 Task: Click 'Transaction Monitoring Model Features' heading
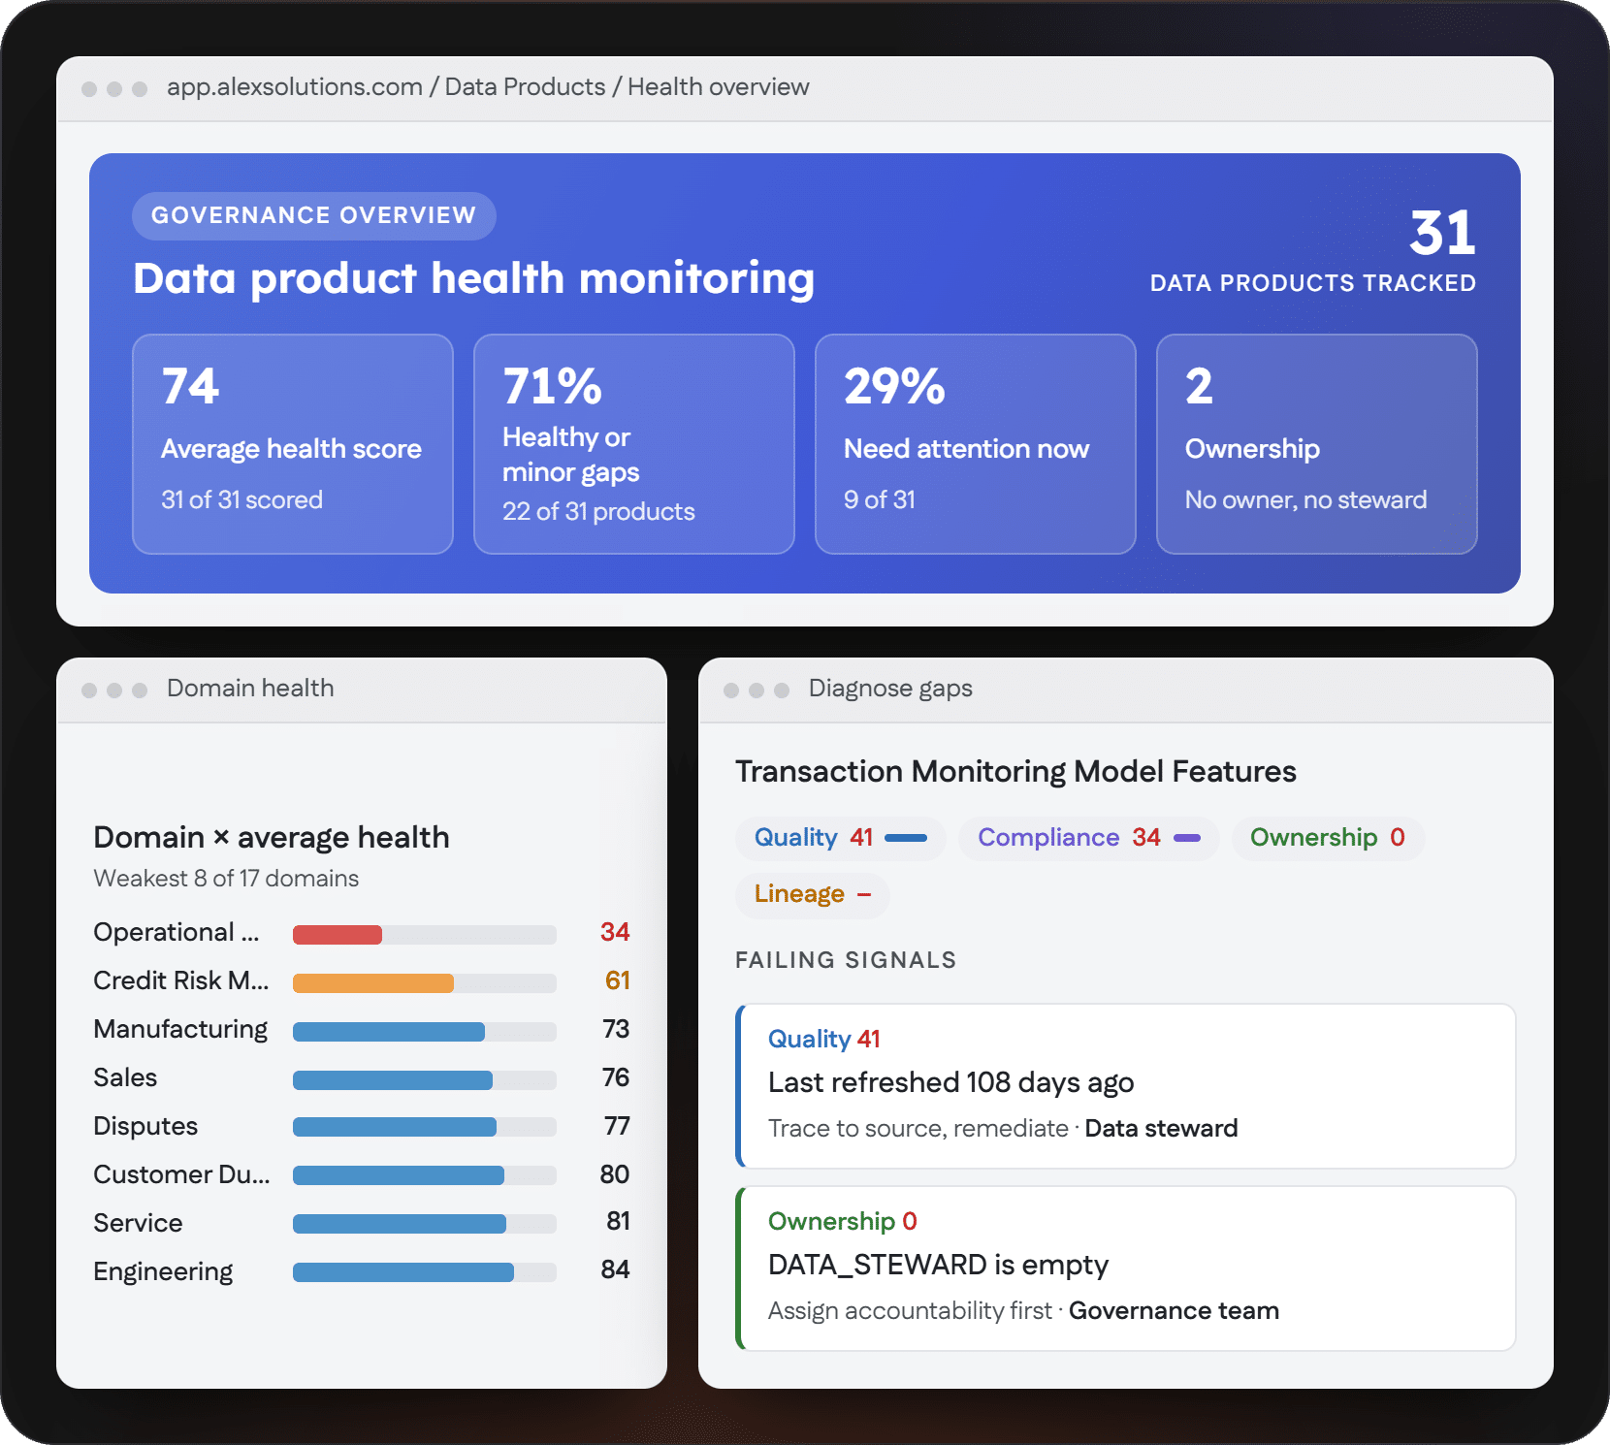(1015, 772)
